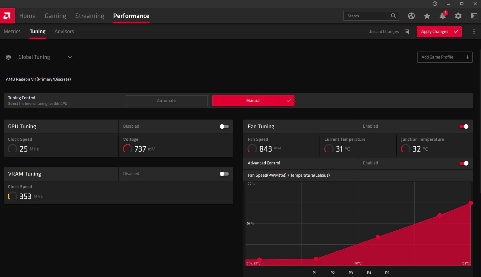Viewport: 481px width, 277px height.
Task: Click the P5 label under the graph
Action: (387, 273)
